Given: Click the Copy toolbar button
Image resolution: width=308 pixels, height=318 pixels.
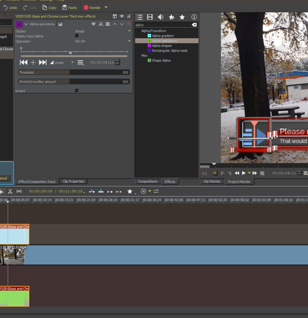Looking at the screenshot, I should coord(49,8).
